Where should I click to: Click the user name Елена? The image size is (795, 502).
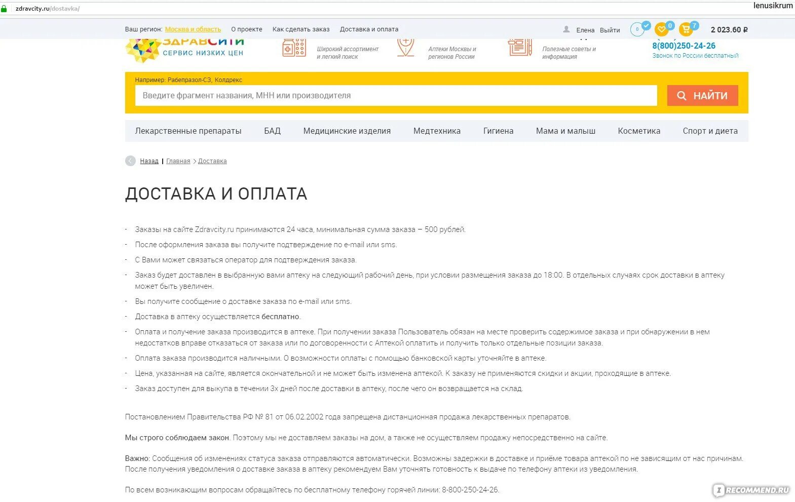click(x=585, y=30)
